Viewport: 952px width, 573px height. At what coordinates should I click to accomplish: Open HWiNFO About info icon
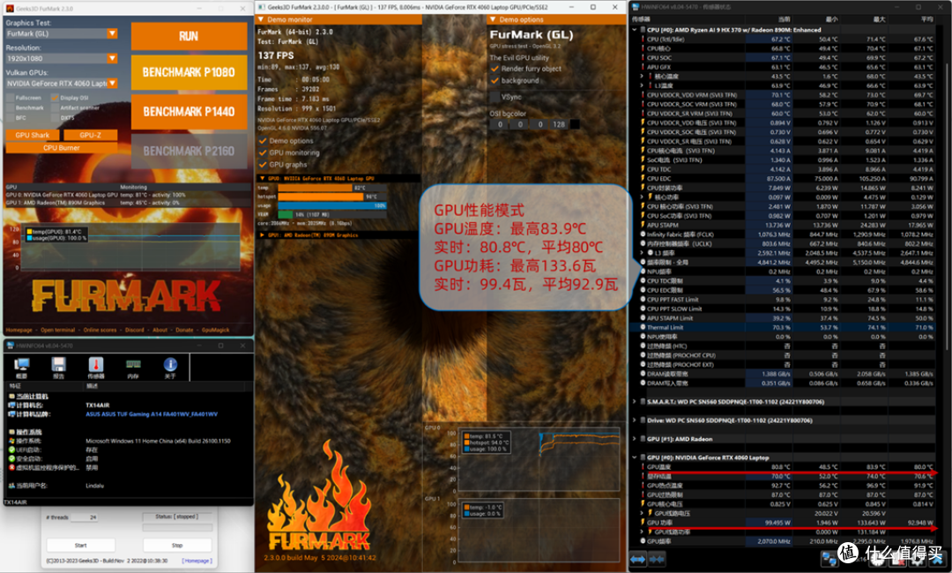[x=170, y=365]
